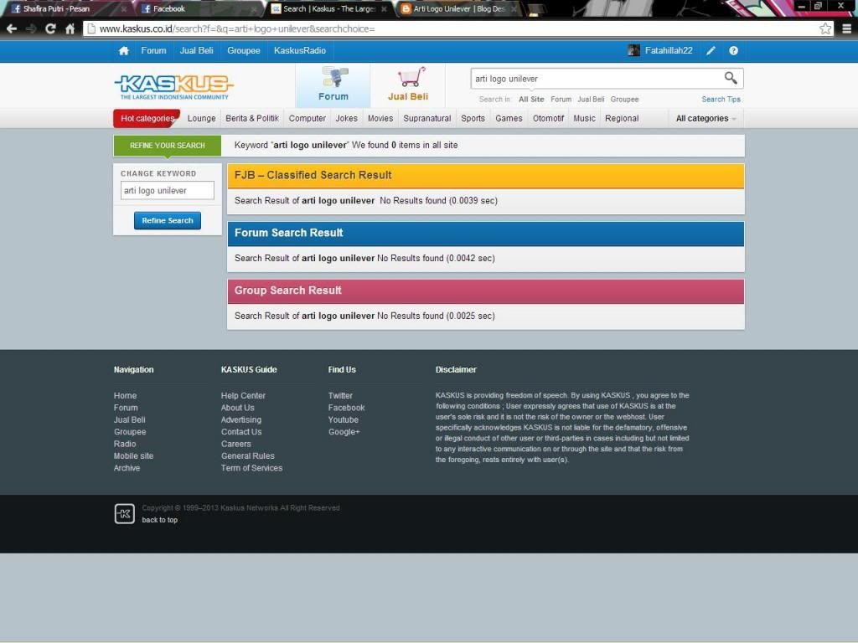858x643 pixels.
Task: Click the browser home icon
Action: point(70,29)
